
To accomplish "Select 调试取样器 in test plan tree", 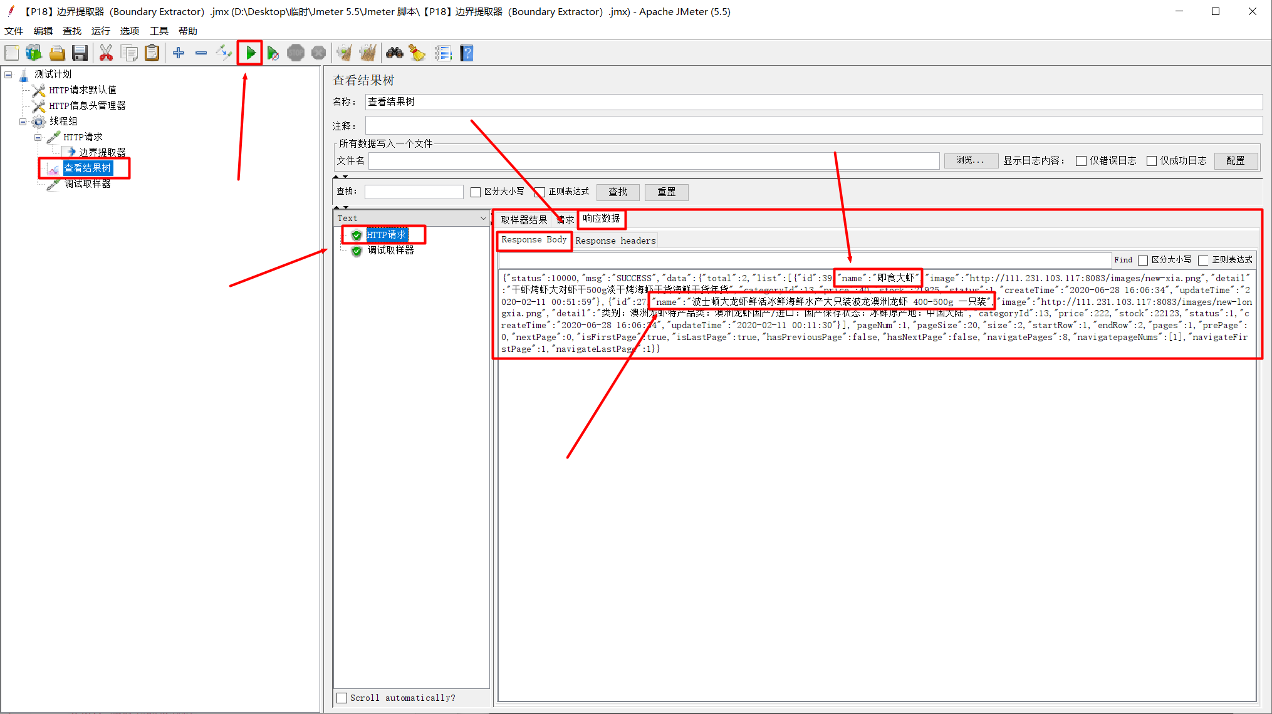I will pyautogui.click(x=87, y=184).
